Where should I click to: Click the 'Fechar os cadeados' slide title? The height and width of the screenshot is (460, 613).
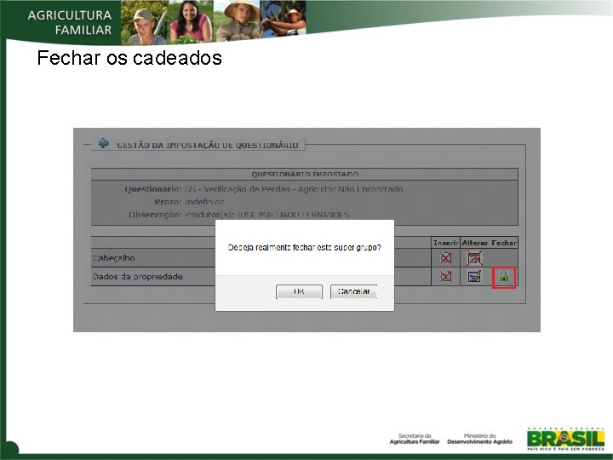[x=129, y=58]
